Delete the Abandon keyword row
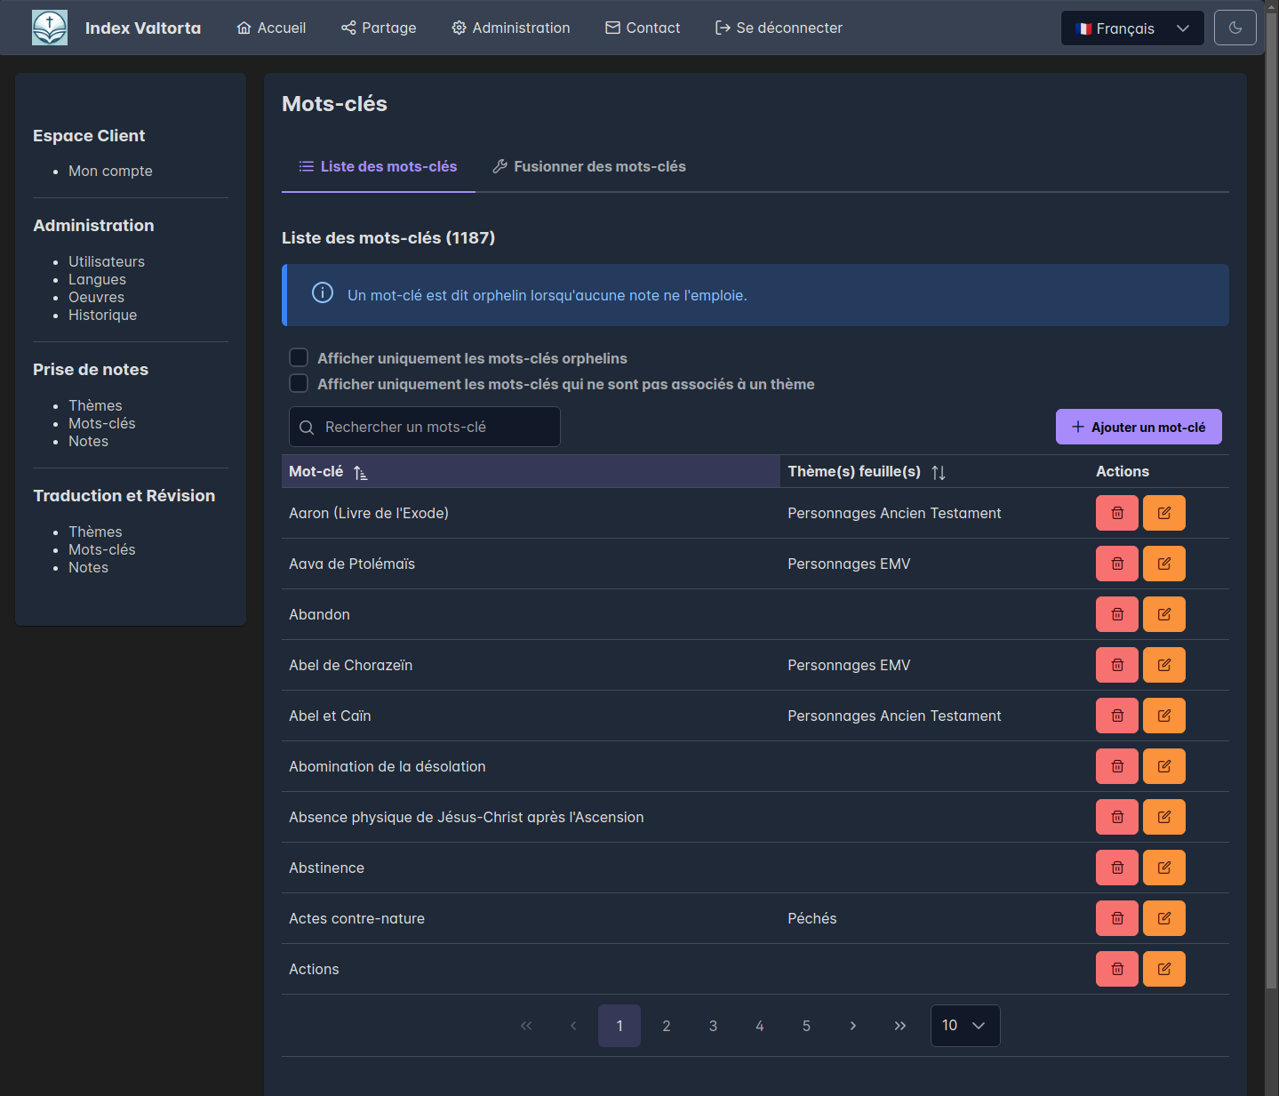The height and width of the screenshot is (1096, 1279). [1116, 614]
